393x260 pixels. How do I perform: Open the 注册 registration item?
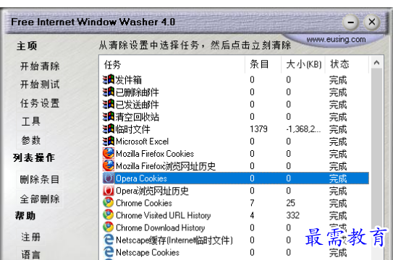(x=31, y=237)
